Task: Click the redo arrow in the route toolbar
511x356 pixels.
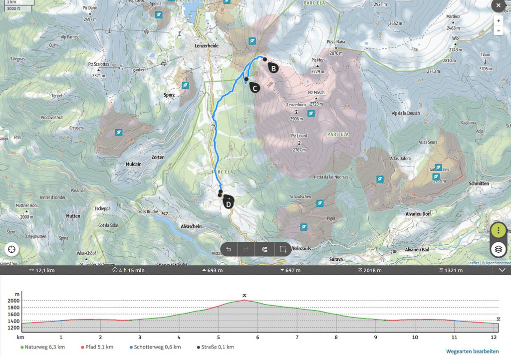Action: (246, 249)
